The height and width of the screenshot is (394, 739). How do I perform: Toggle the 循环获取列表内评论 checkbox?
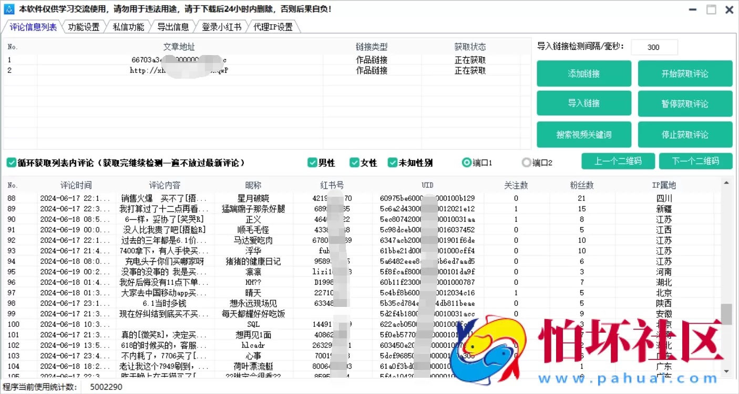[11, 163]
